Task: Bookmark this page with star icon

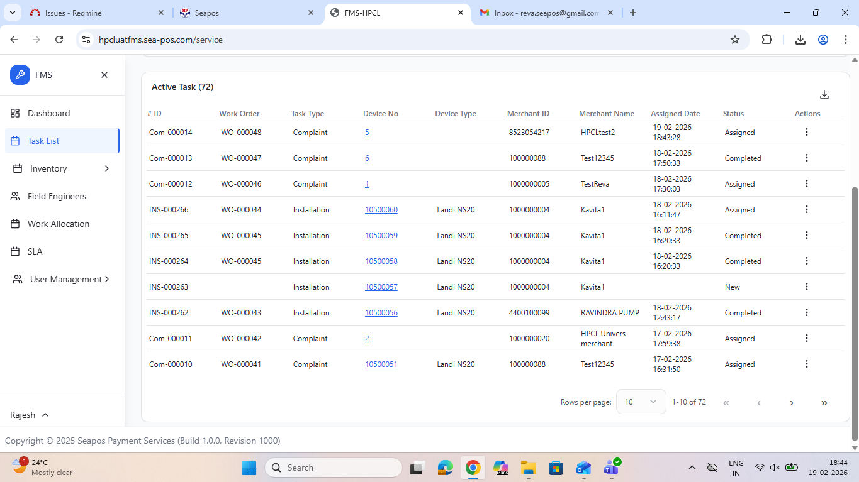Action: pos(734,40)
